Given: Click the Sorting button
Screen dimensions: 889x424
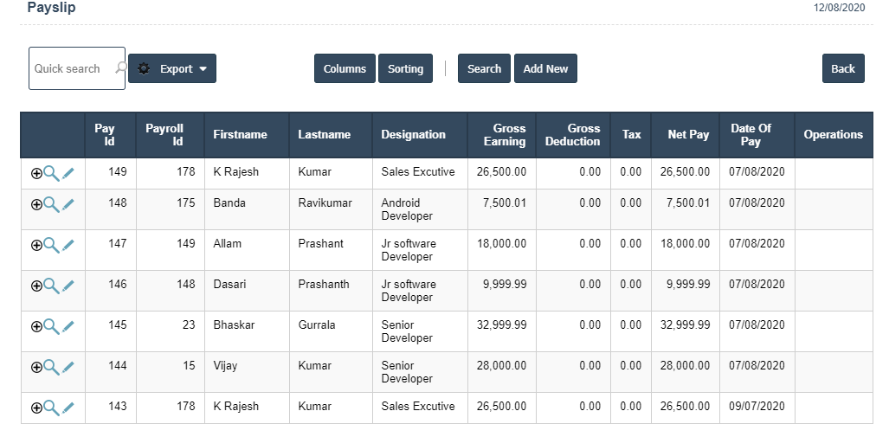Looking at the screenshot, I should tap(405, 69).
